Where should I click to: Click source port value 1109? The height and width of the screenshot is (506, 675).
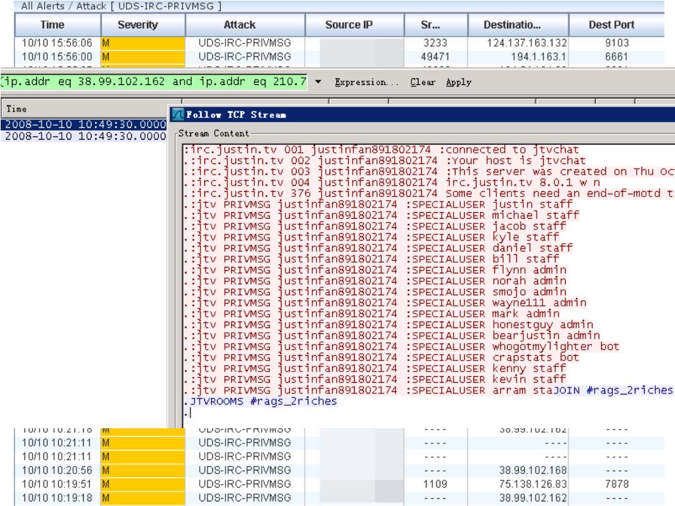tap(435, 484)
